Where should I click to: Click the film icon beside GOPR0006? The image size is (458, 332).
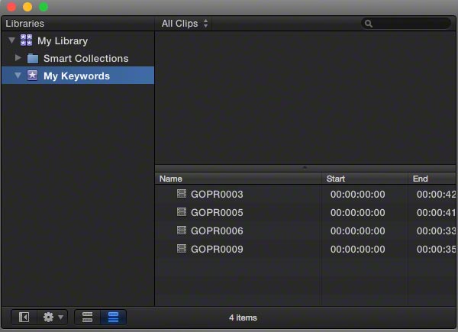[x=182, y=230]
